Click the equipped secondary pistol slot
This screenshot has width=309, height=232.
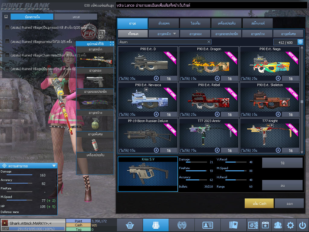pos(95,81)
